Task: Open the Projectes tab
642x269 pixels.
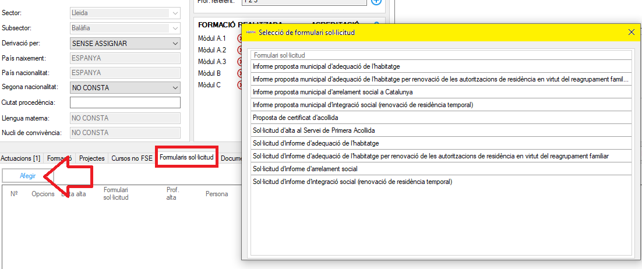Action: (92, 158)
